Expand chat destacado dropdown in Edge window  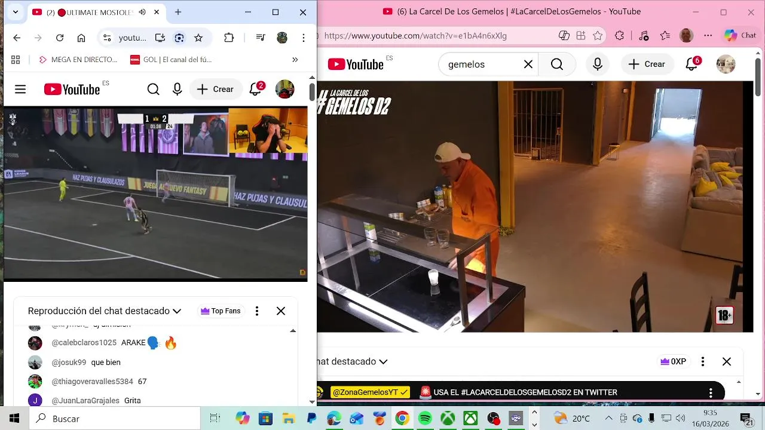[x=353, y=361]
